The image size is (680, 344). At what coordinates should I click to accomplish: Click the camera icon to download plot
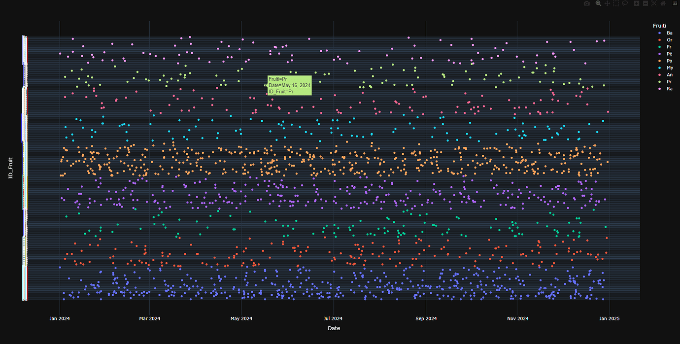(x=587, y=3)
